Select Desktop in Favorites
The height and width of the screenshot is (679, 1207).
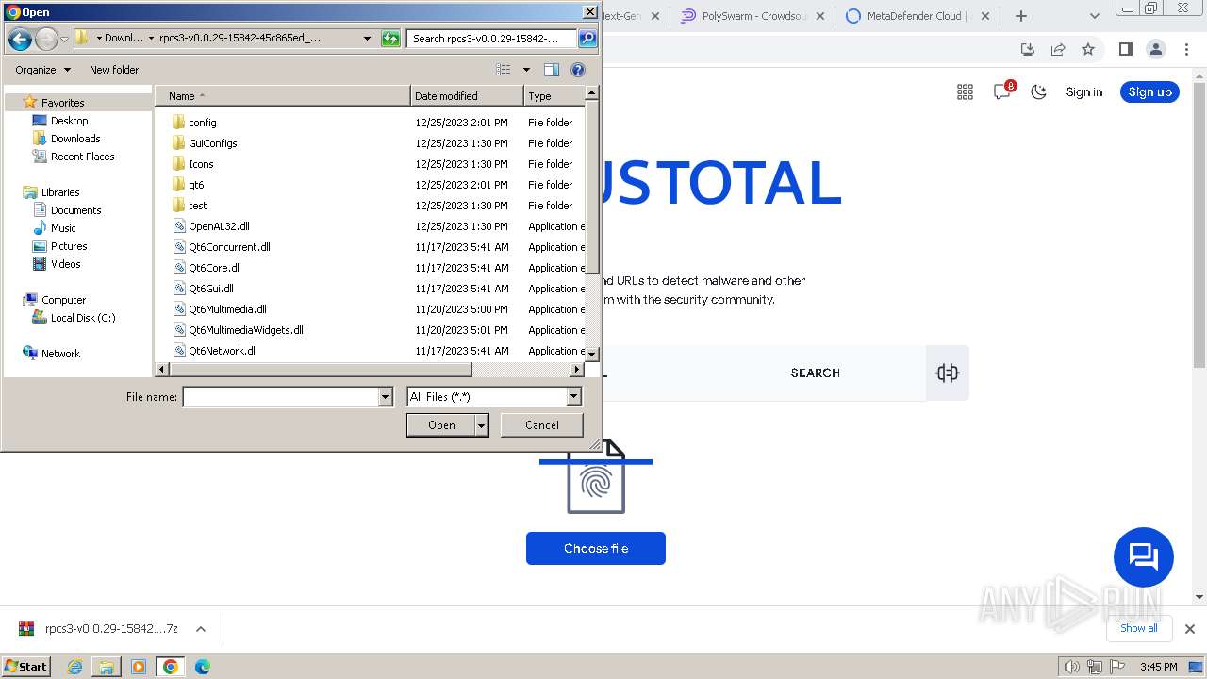69,121
